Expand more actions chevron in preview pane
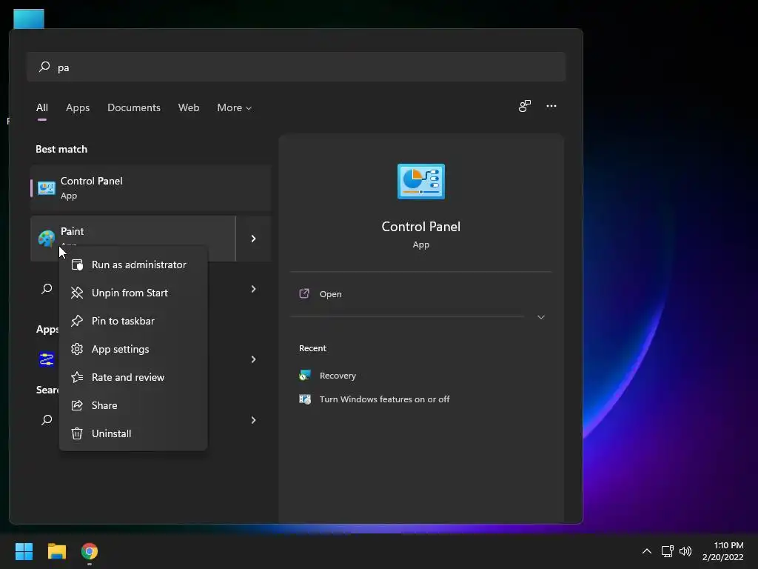 (541, 317)
